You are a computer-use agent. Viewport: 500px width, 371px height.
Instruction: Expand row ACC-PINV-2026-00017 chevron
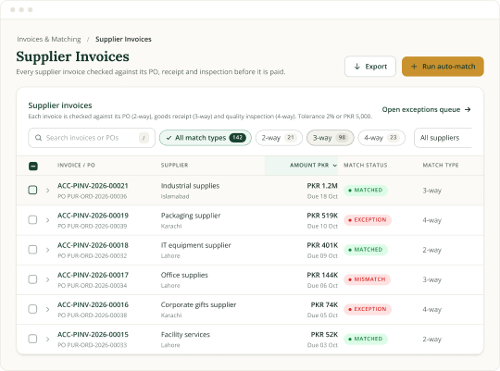(x=47, y=279)
